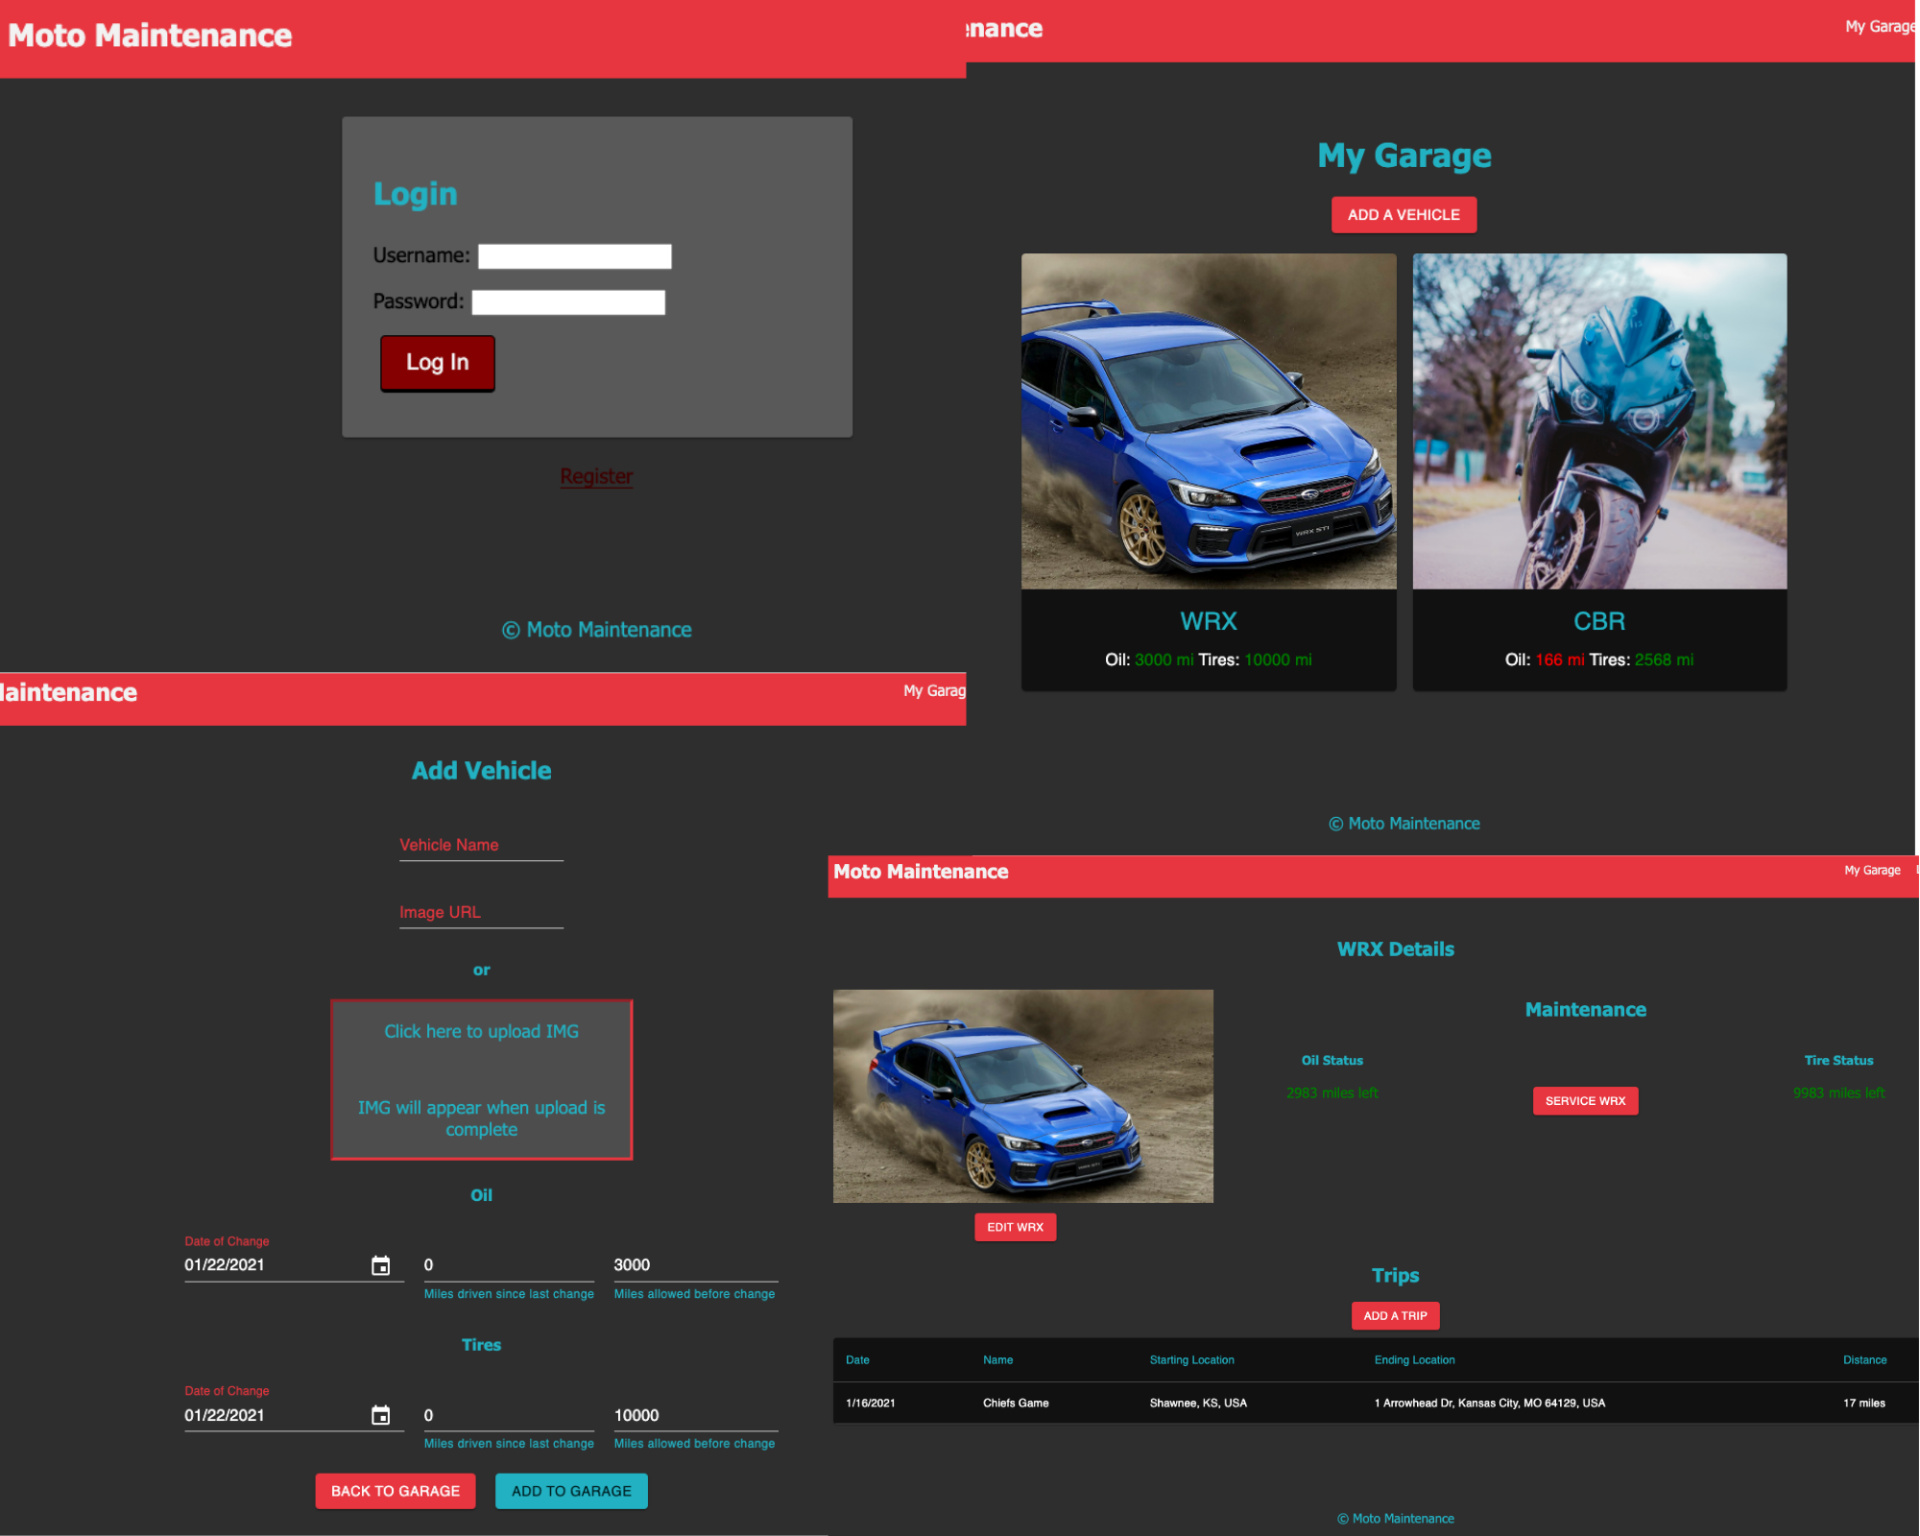The height and width of the screenshot is (1536, 1920).
Task: Open the Tires date calendar picker icon
Action: pyautogui.click(x=381, y=1415)
